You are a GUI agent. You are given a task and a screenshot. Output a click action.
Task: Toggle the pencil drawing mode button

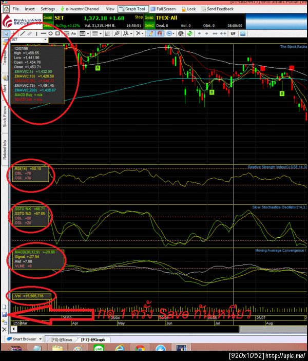151,33
